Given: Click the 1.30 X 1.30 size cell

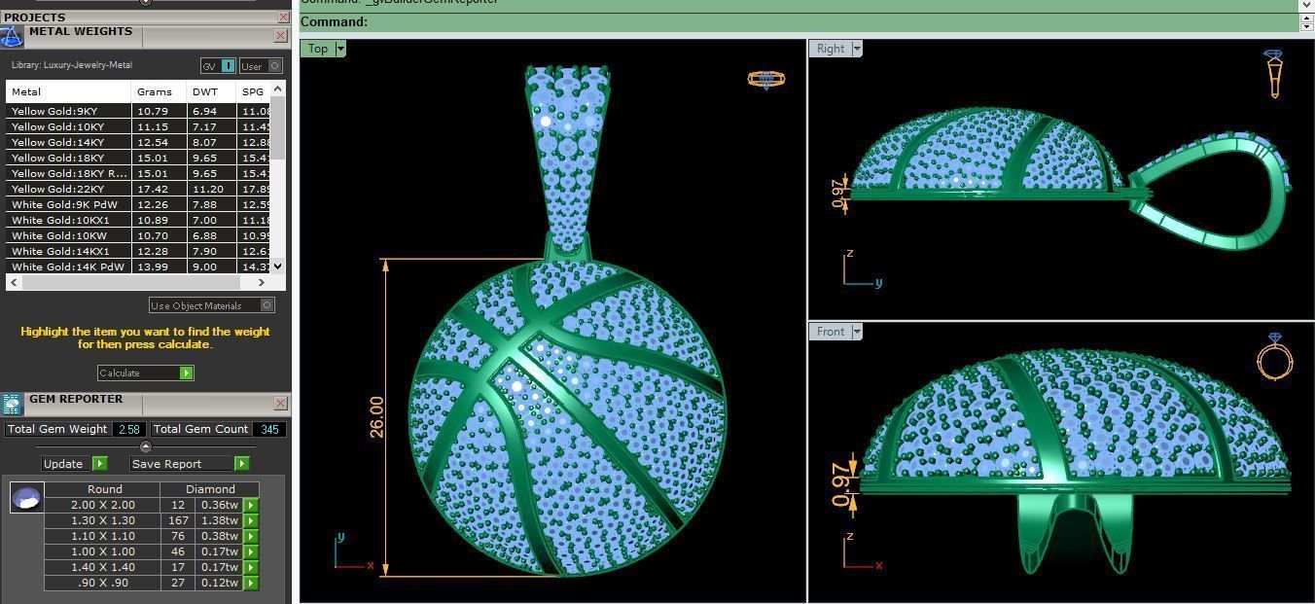Looking at the screenshot, I should 102,520.
